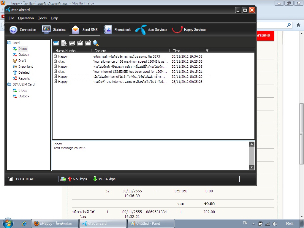Click the EN language indicator
The image size is (304, 228).
pyautogui.click(x=245, y=223)
